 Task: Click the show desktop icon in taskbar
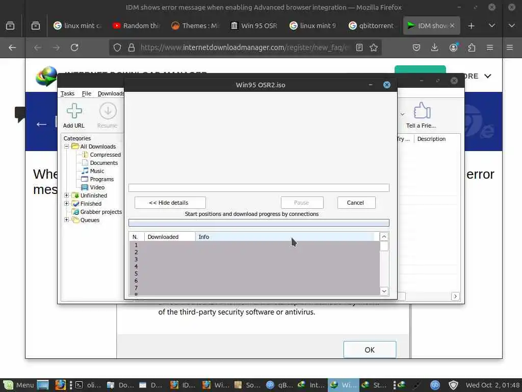43,385
